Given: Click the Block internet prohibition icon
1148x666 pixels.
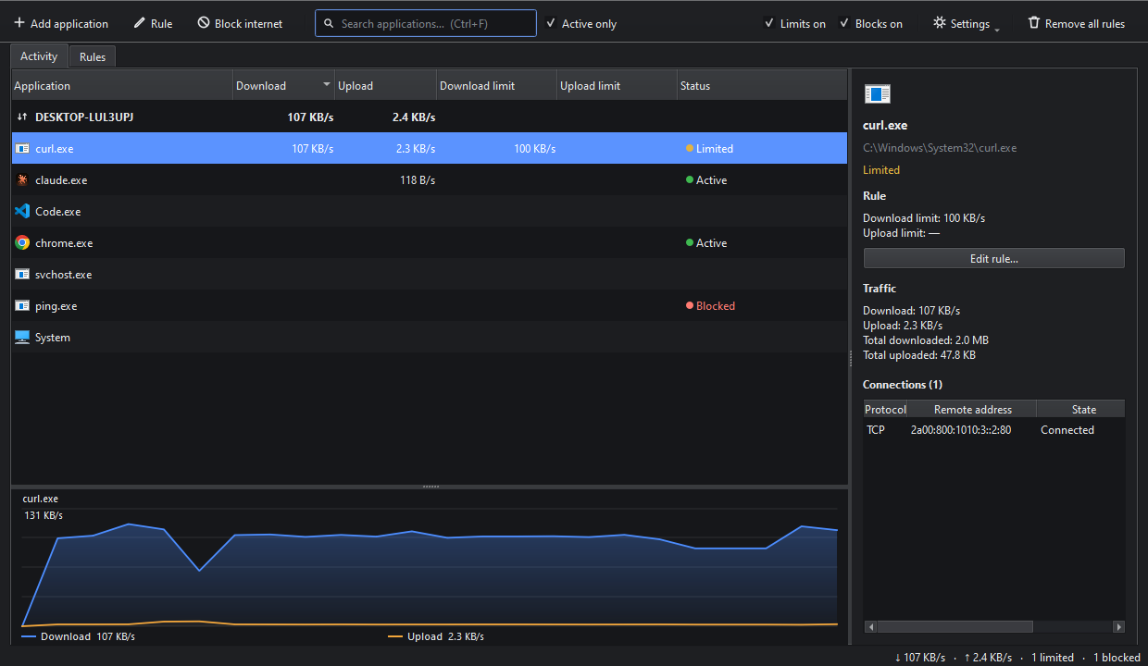Looking at the screenshot, I should (x=204, y=23).
